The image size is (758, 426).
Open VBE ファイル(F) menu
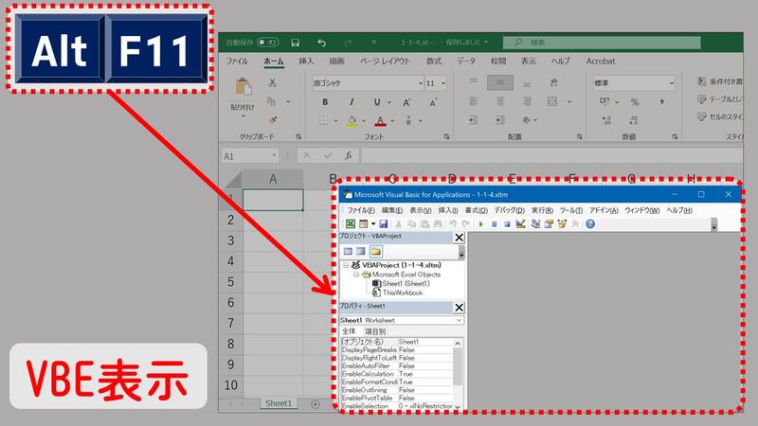[x=361, y=210]
